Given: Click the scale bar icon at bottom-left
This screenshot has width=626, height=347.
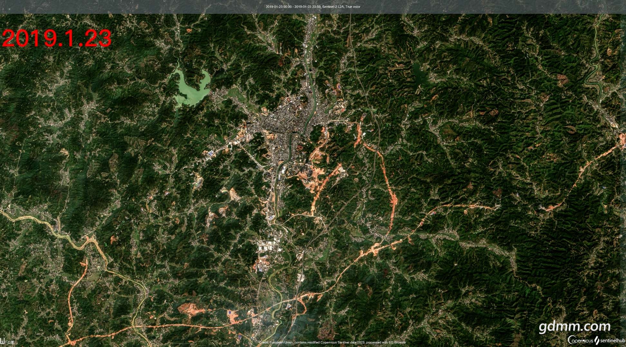Looking at the screenshot, I should click(x=2, y=341).
